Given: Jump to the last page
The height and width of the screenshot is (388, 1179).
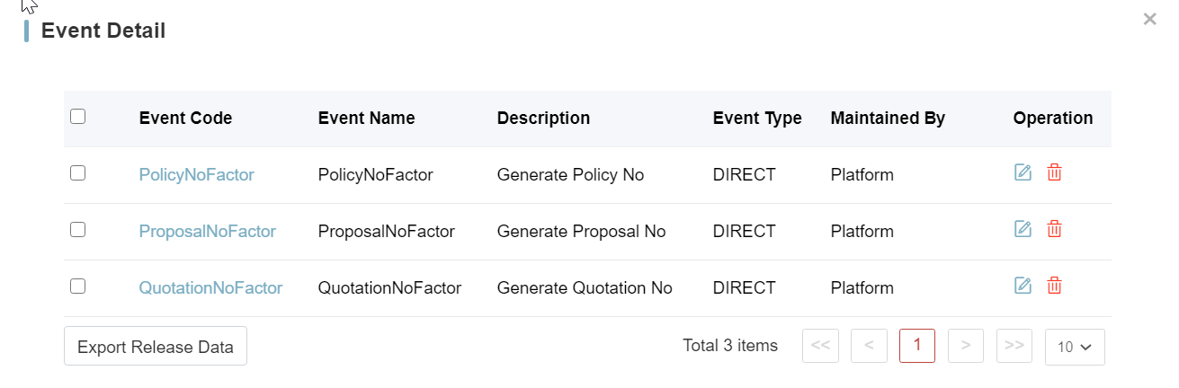Looking at the screenshot, I should tap(1014, 346).
